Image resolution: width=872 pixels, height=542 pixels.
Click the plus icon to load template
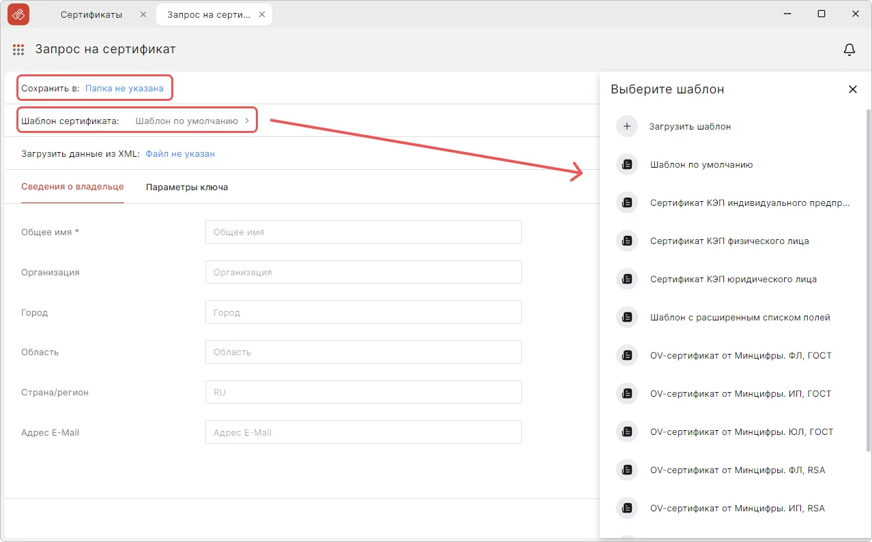pyautogui.click(x=626, y=126)
